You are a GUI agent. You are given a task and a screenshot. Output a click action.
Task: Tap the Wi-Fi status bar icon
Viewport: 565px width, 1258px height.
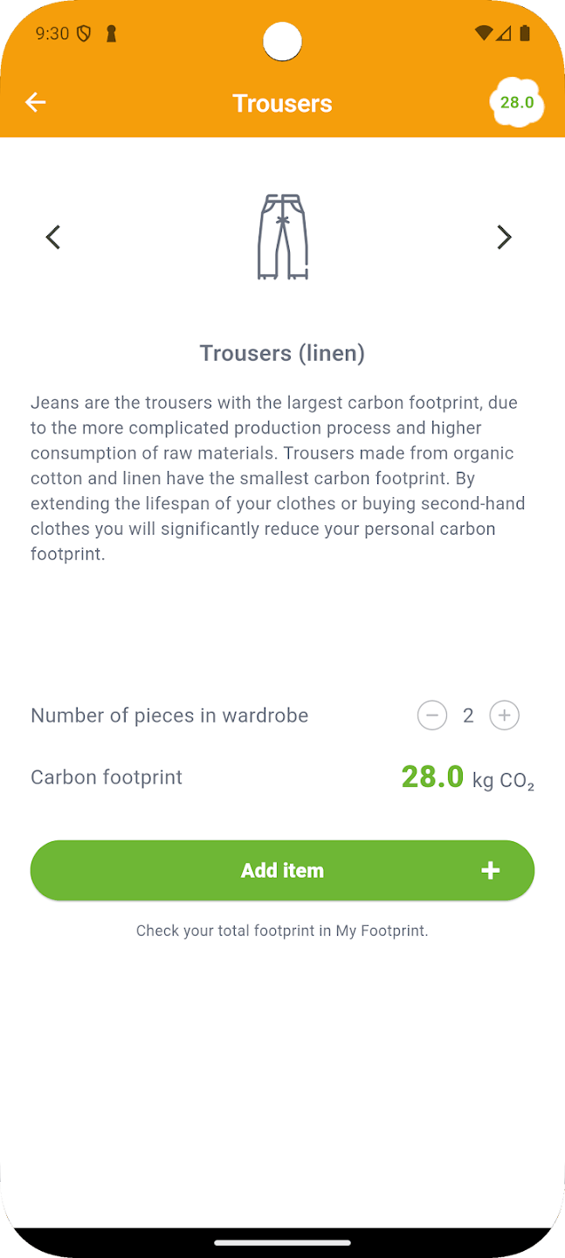[483, 34]
